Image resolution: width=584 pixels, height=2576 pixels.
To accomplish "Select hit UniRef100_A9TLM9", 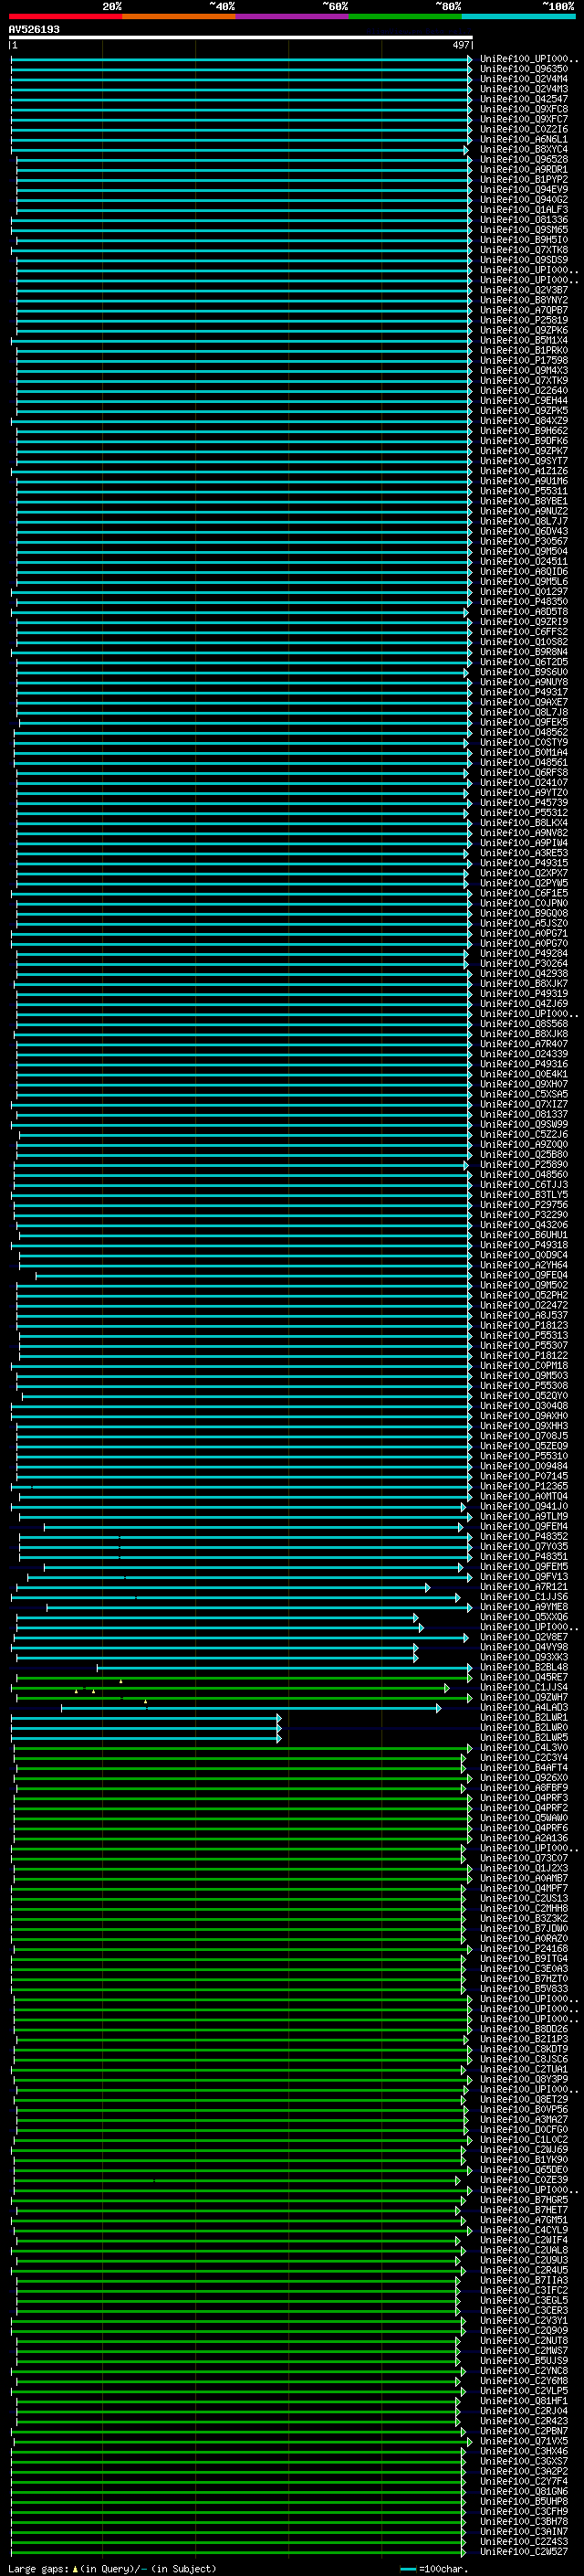I will 523,1516.
